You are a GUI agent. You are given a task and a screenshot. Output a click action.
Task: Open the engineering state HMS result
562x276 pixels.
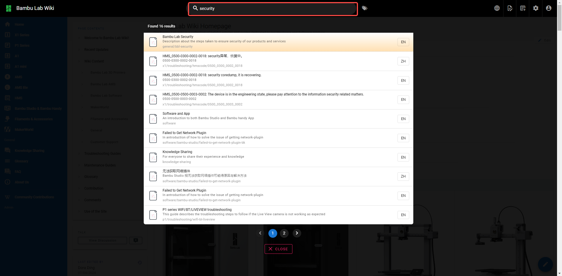278,100
